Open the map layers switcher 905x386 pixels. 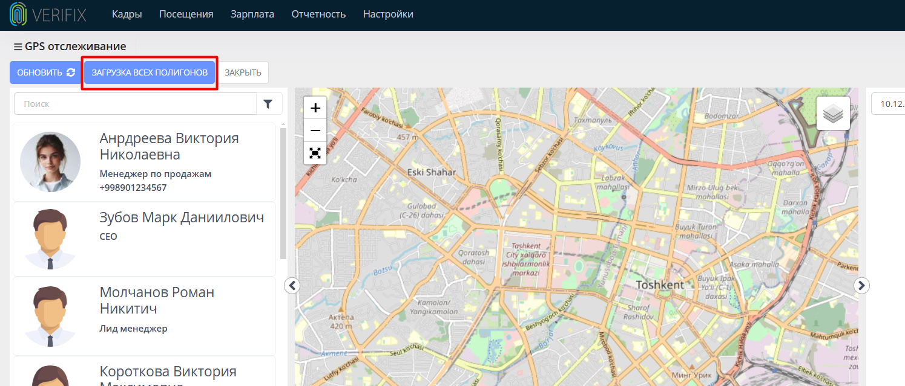pyautogui.click(x=833, y=113)
